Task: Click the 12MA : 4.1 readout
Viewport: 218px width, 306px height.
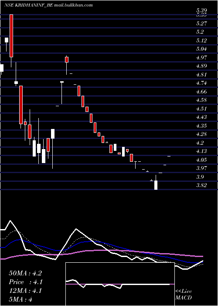Action: point(25,291)
